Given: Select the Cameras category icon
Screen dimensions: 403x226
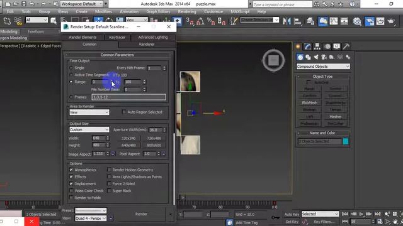Looking at the screenshot, I should [324, 57].
